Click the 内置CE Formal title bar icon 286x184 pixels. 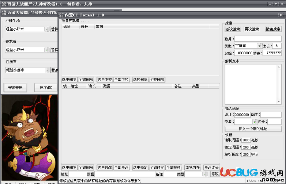click(61, 15)
